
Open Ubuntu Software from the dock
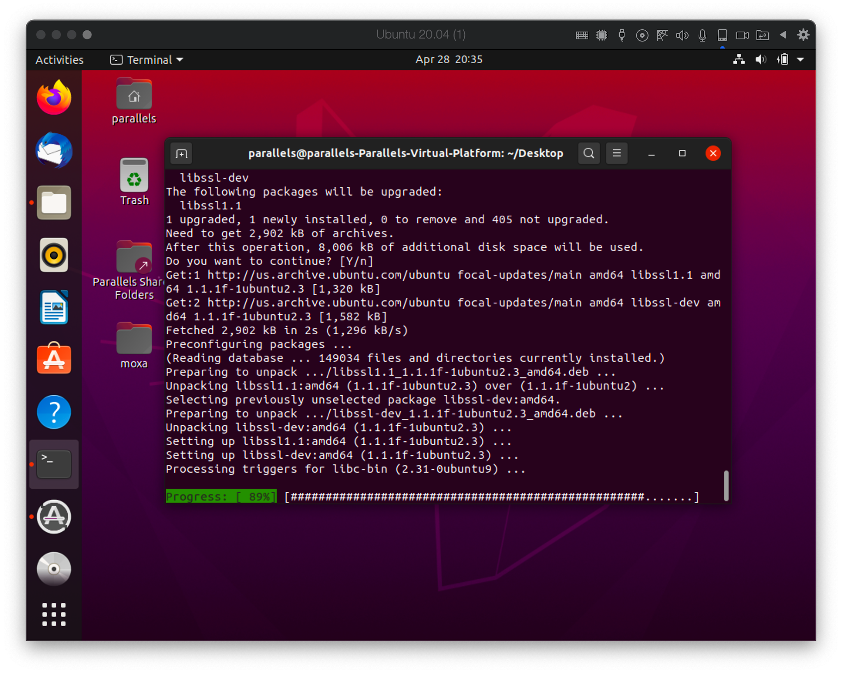click(x=54, y=360)
